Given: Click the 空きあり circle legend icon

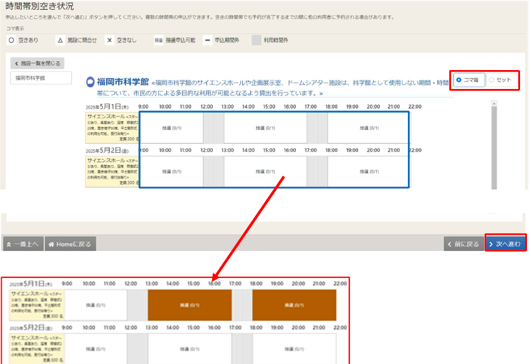Looking at the screenshot, I should click(11, 40).
